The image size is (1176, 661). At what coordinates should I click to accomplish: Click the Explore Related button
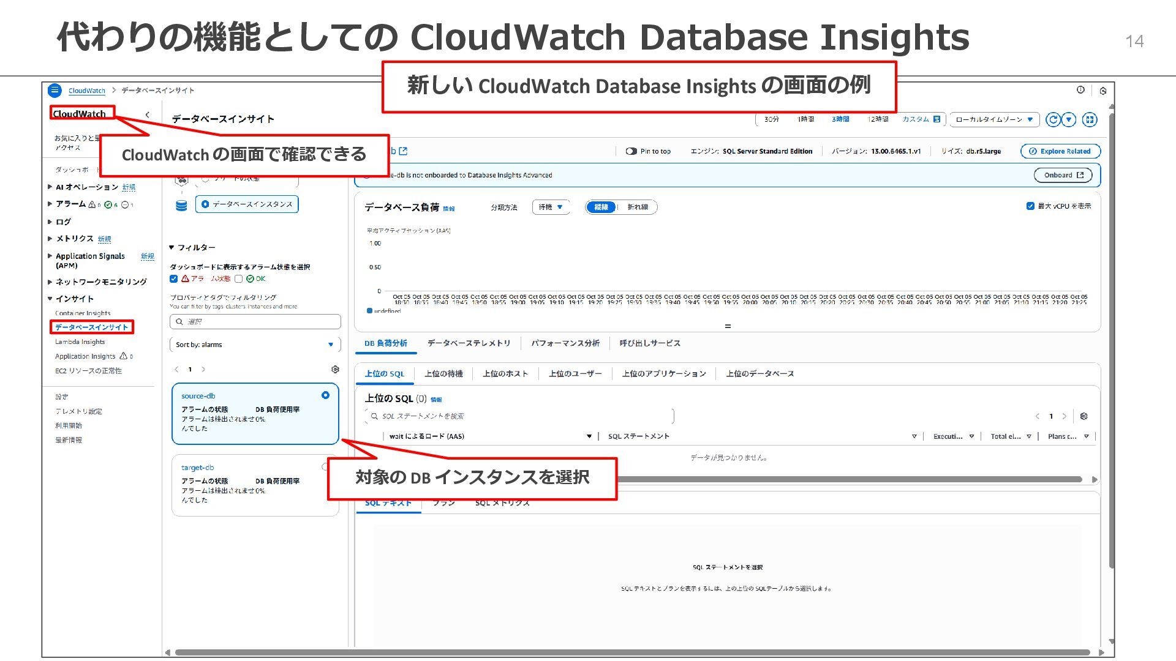coord(1060,151)
